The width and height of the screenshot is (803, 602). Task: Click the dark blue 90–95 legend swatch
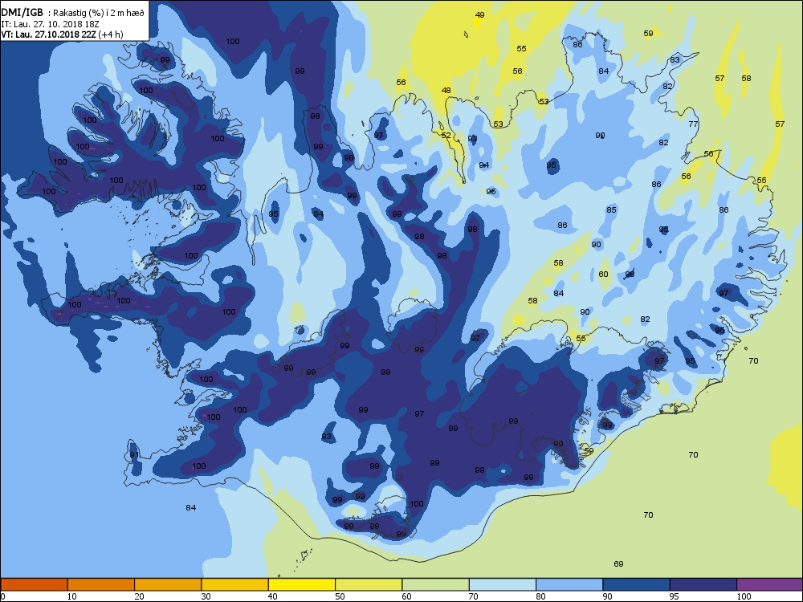point(637,584)
